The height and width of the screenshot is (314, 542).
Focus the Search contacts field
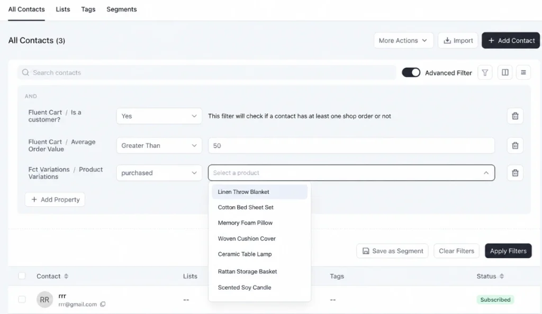coord(207,72)
